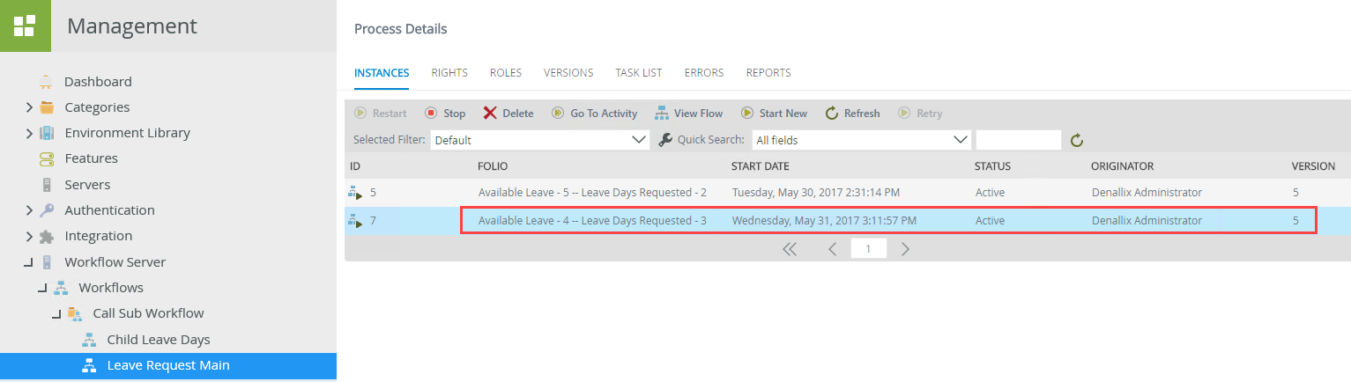Go to first page of instances

click(790, 249)
